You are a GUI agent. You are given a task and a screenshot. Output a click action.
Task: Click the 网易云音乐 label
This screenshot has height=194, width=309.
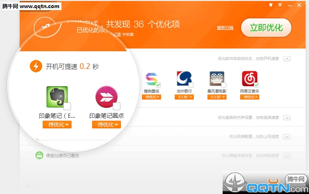[250, 91]
